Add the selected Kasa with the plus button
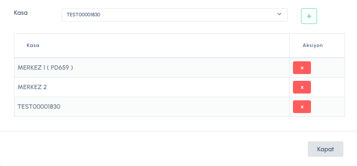The height and width of the screenshot is (166, 357). (x=309, y=16)
